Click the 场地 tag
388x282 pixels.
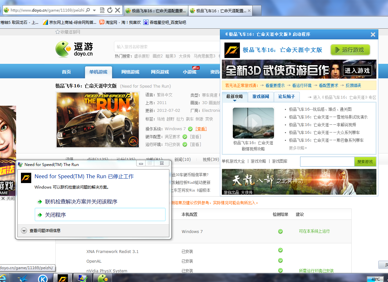point(161,119)
